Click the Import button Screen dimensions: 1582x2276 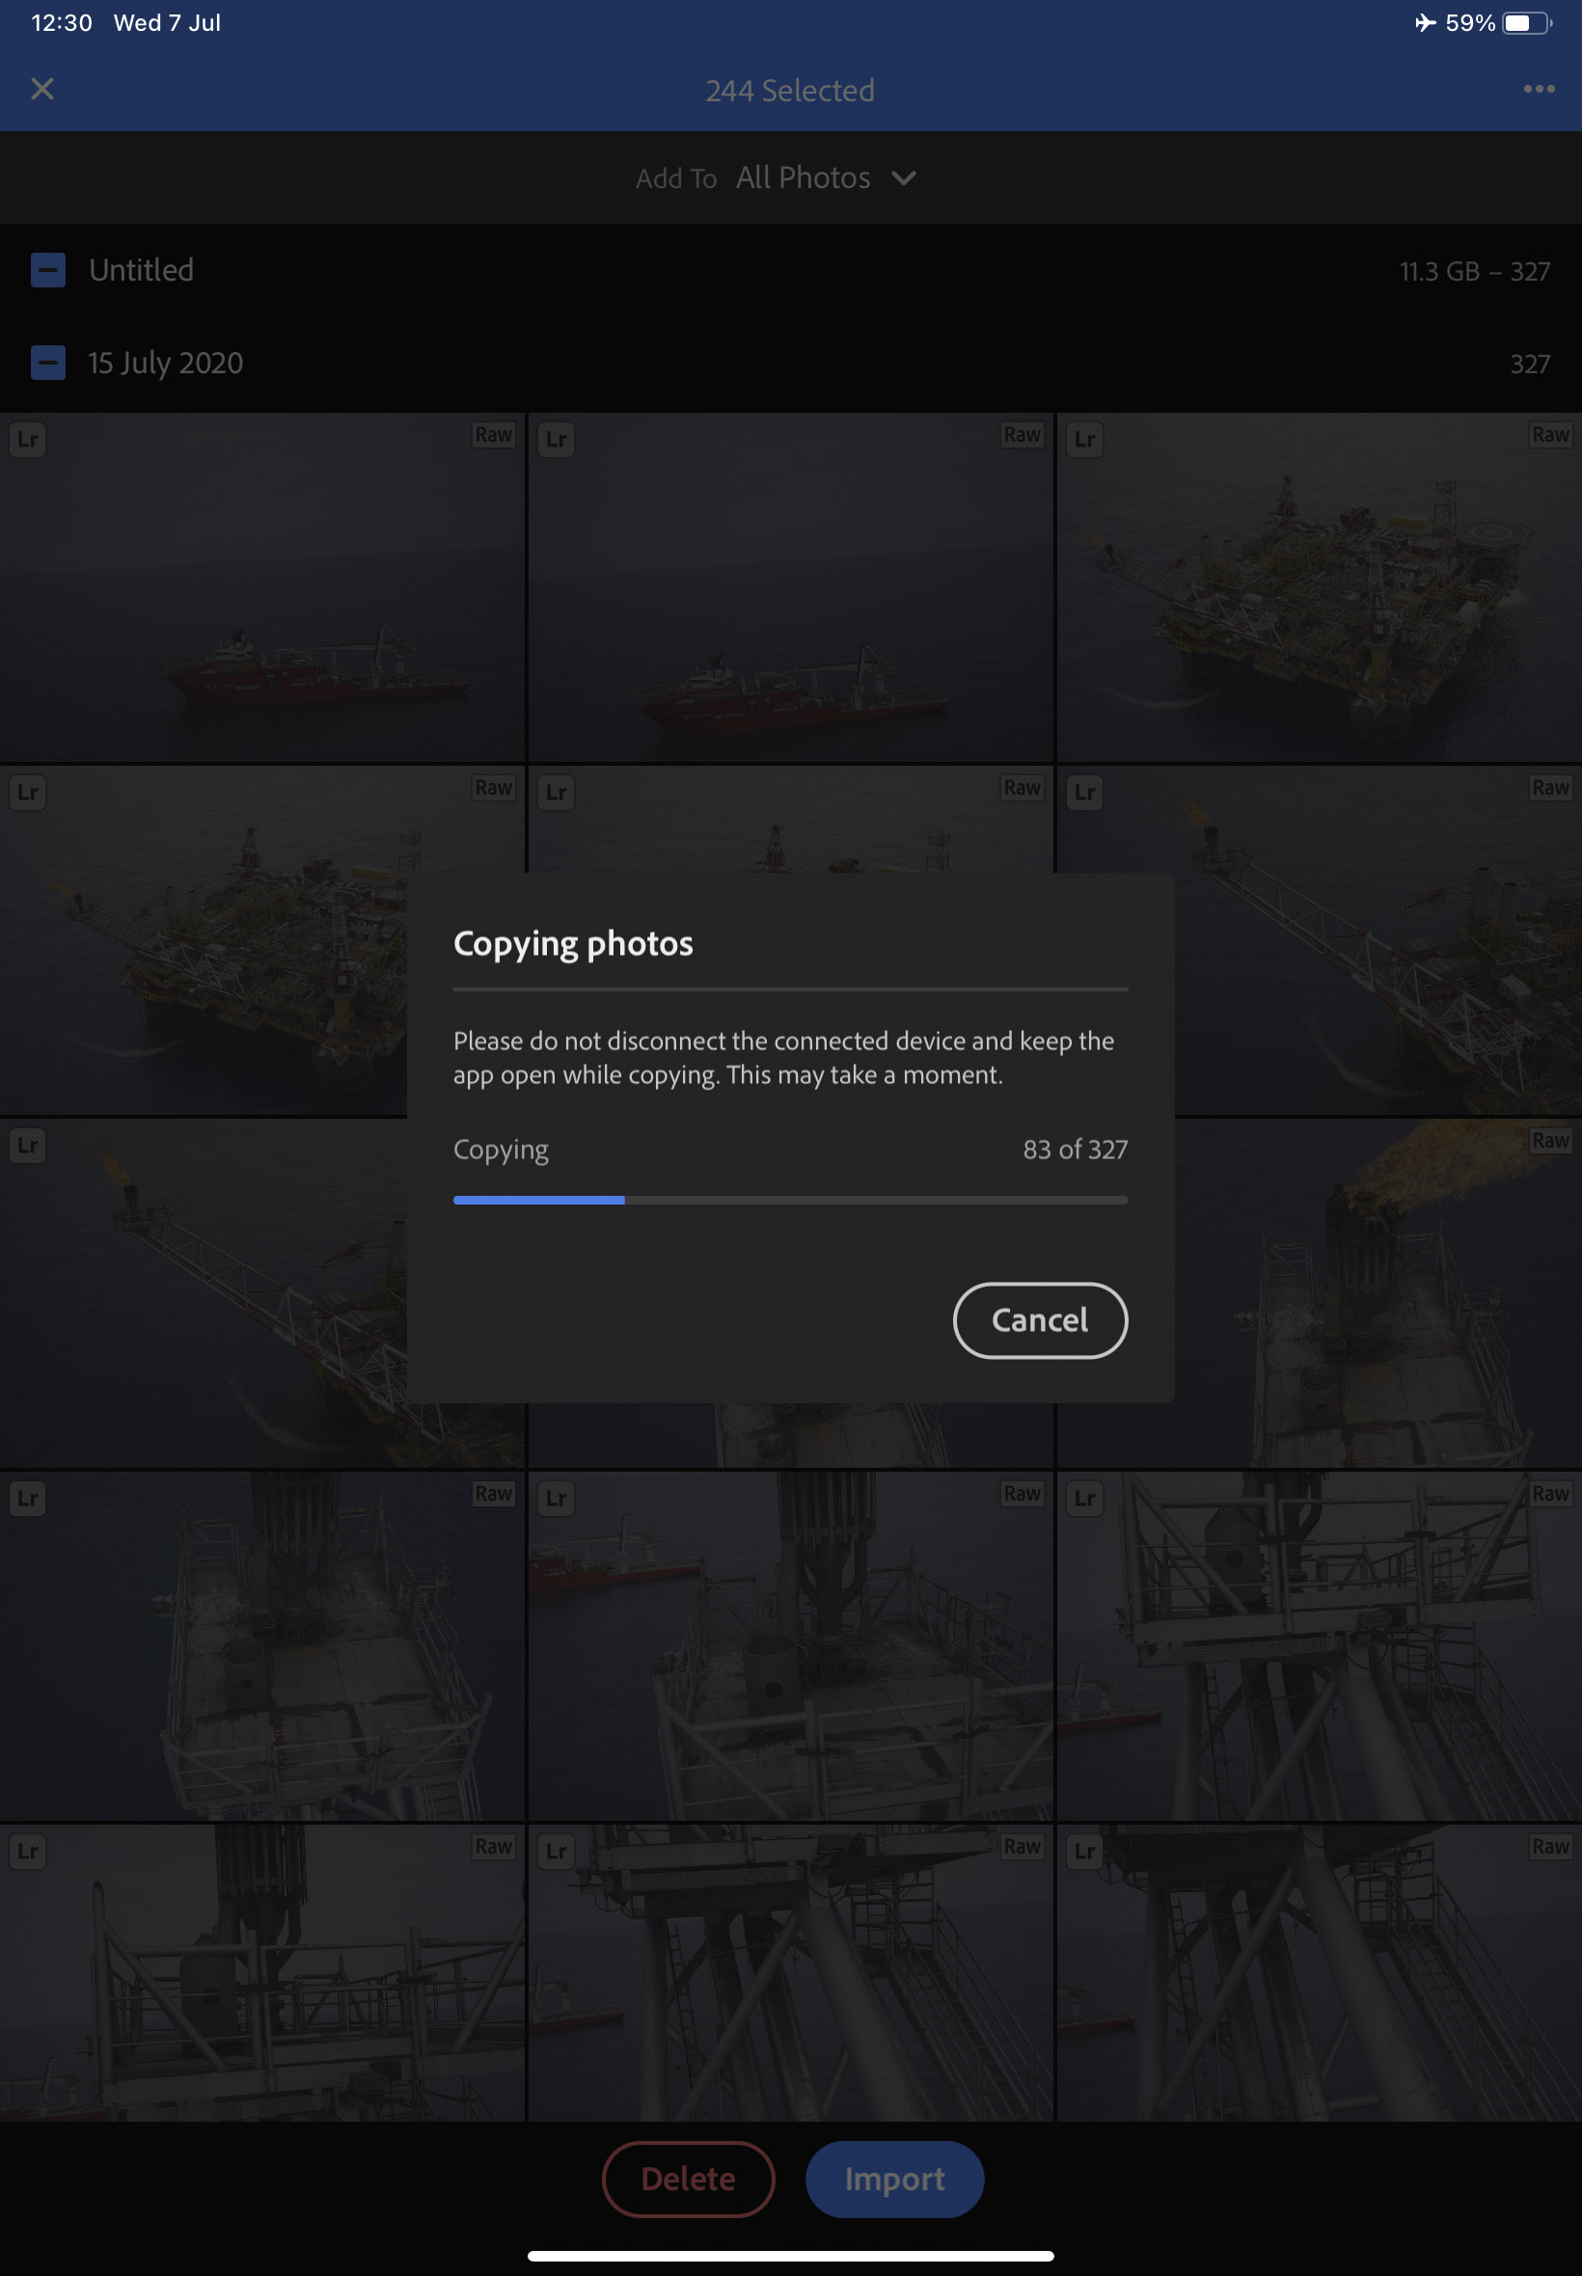[894, 2178]
